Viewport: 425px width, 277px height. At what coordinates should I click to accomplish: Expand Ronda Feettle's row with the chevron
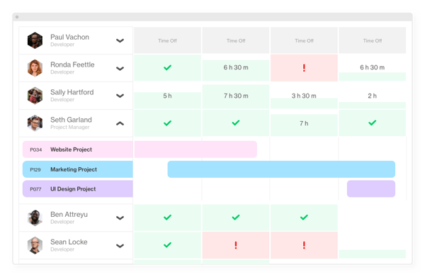(120, 68)
